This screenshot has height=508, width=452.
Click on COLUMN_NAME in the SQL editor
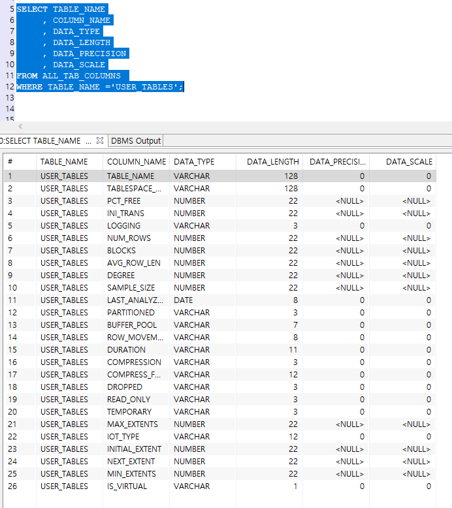[x=82, y=20]
